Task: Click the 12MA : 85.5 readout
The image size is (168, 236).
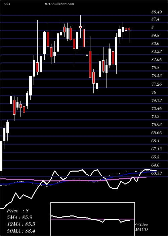Action: (21, 224)
